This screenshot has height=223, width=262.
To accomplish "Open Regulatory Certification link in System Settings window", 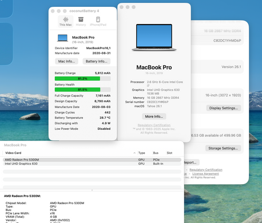I will click(x=206, y=170).
